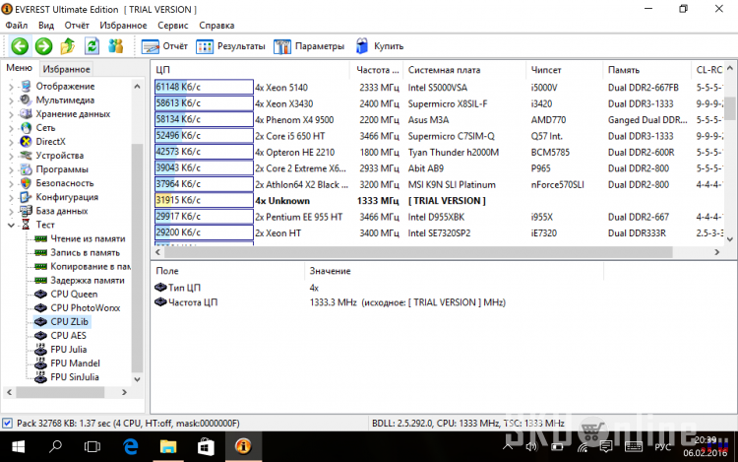Select the Чтение из памяти test

click(x=88, y=238)
